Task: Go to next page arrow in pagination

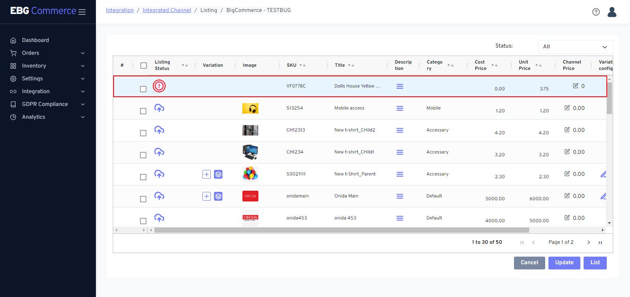Action: coord(588,242)
